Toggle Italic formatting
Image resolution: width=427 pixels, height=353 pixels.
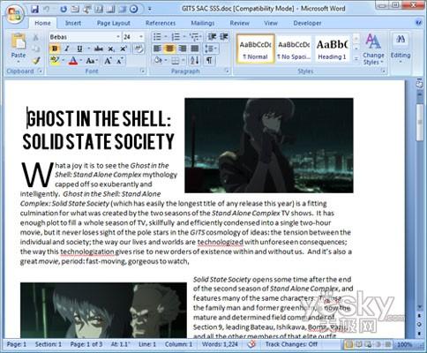point(67,49)
